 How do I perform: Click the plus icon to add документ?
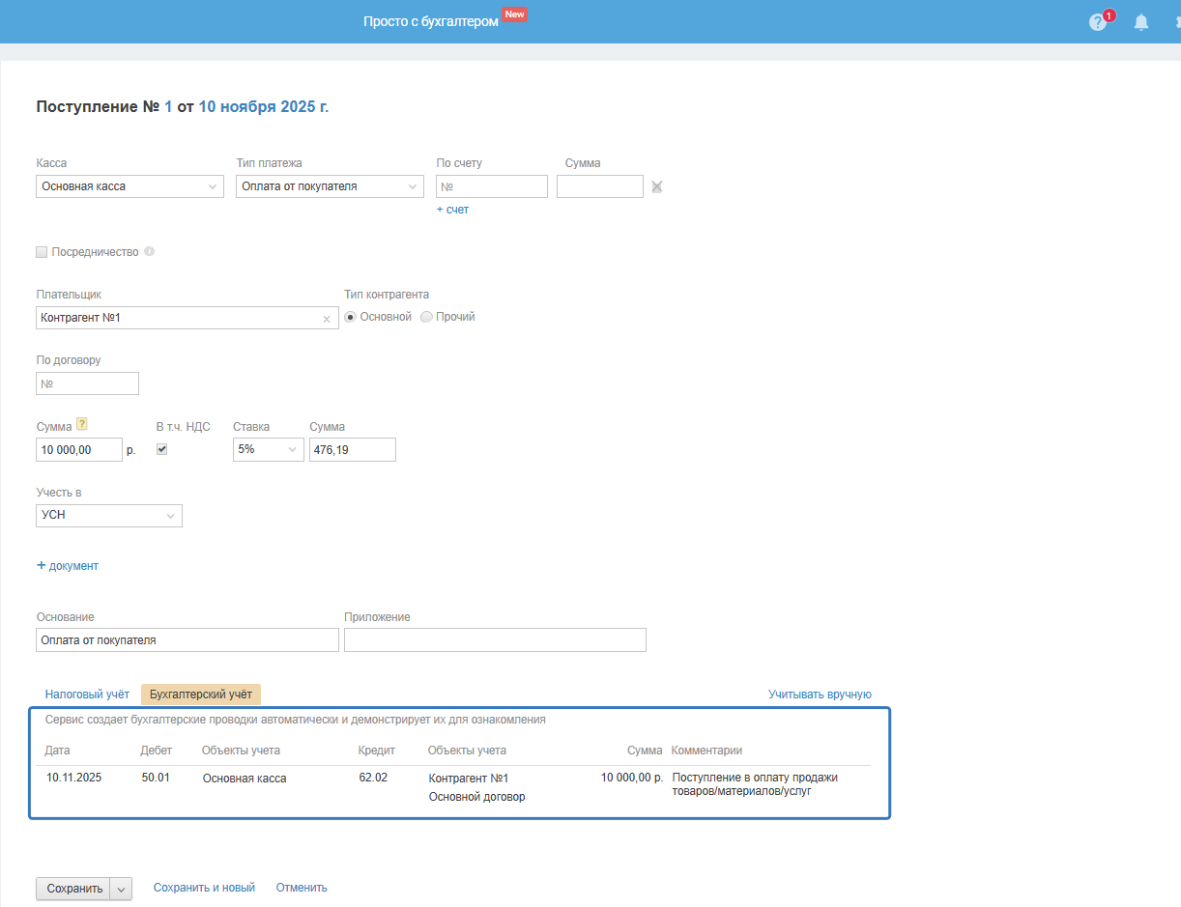42,566
